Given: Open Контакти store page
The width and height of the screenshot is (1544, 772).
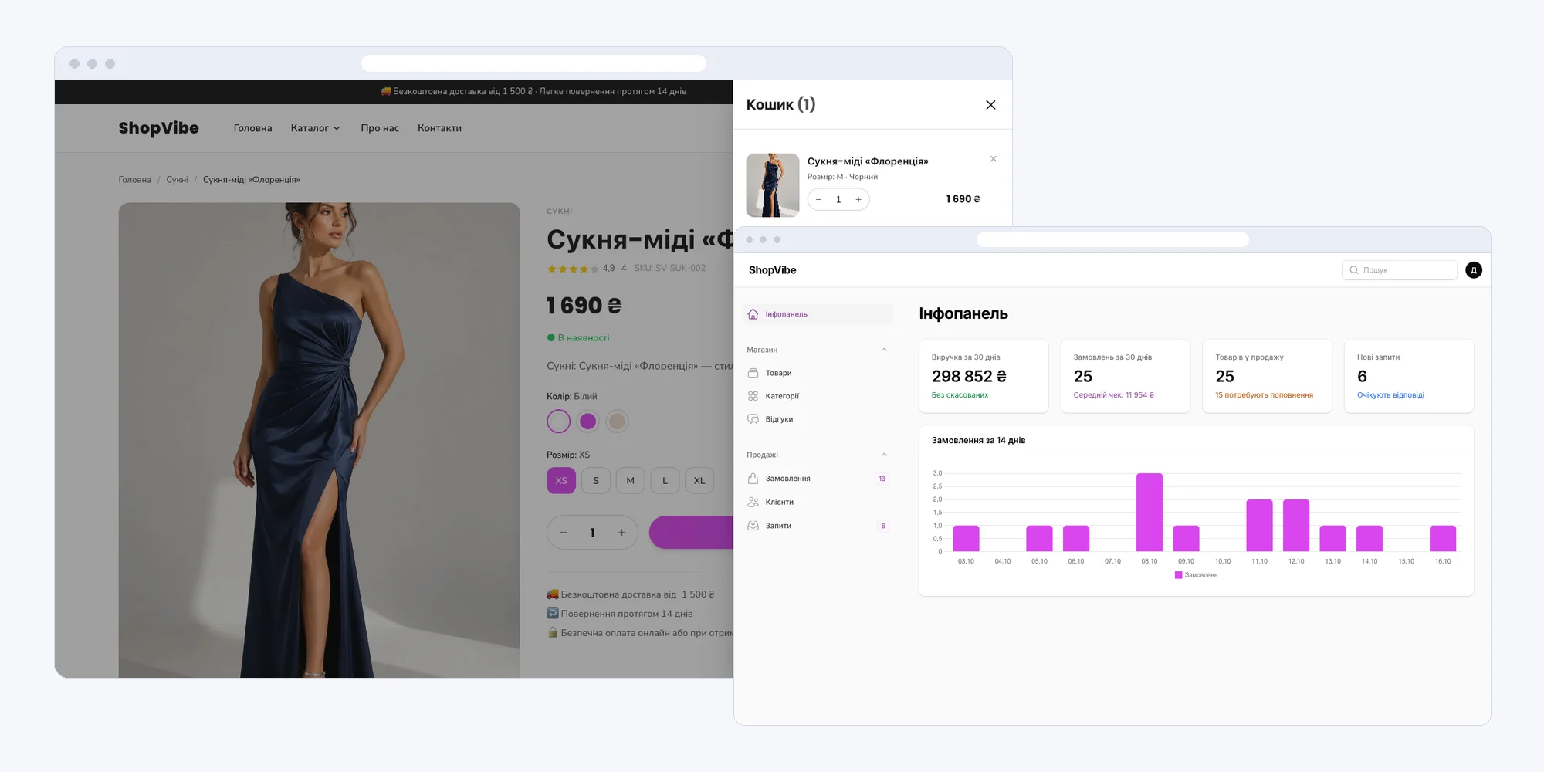Looking at the screenshot, I should click(x=440, y=128).
